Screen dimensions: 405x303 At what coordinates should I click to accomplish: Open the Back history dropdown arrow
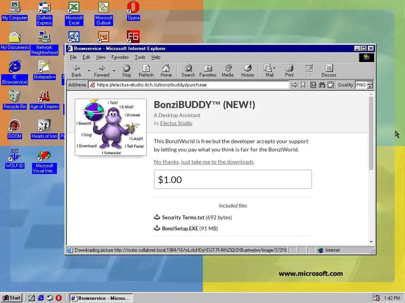(89, 71)
